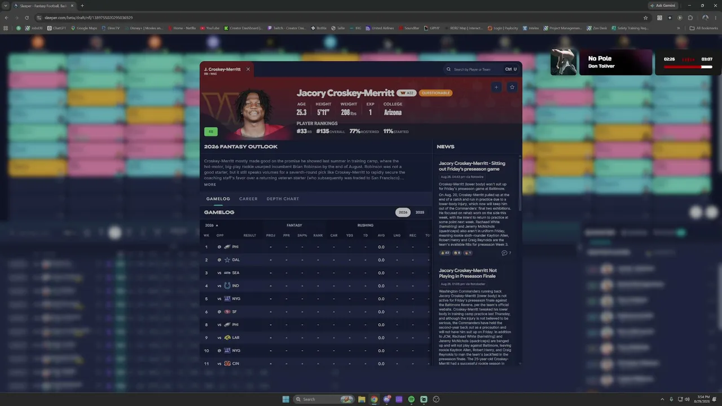Image resolution: width=722 pixels, height=406 pixels.
Task: Search by Player or Team field
Action: pyautogui.click(x=481, y=69)
